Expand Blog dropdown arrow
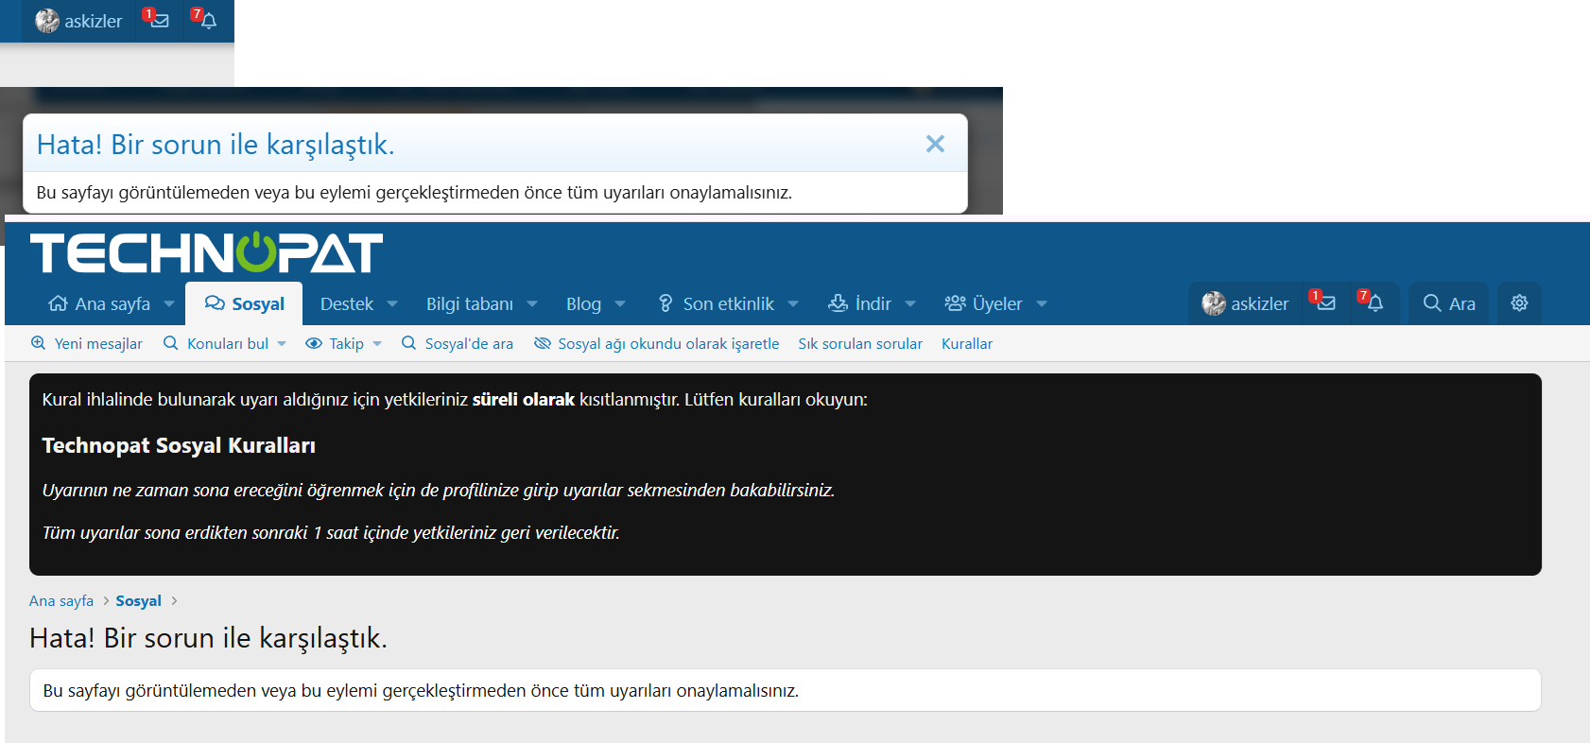The height and width of the screenshot is (743, 1590). point(620,303)
